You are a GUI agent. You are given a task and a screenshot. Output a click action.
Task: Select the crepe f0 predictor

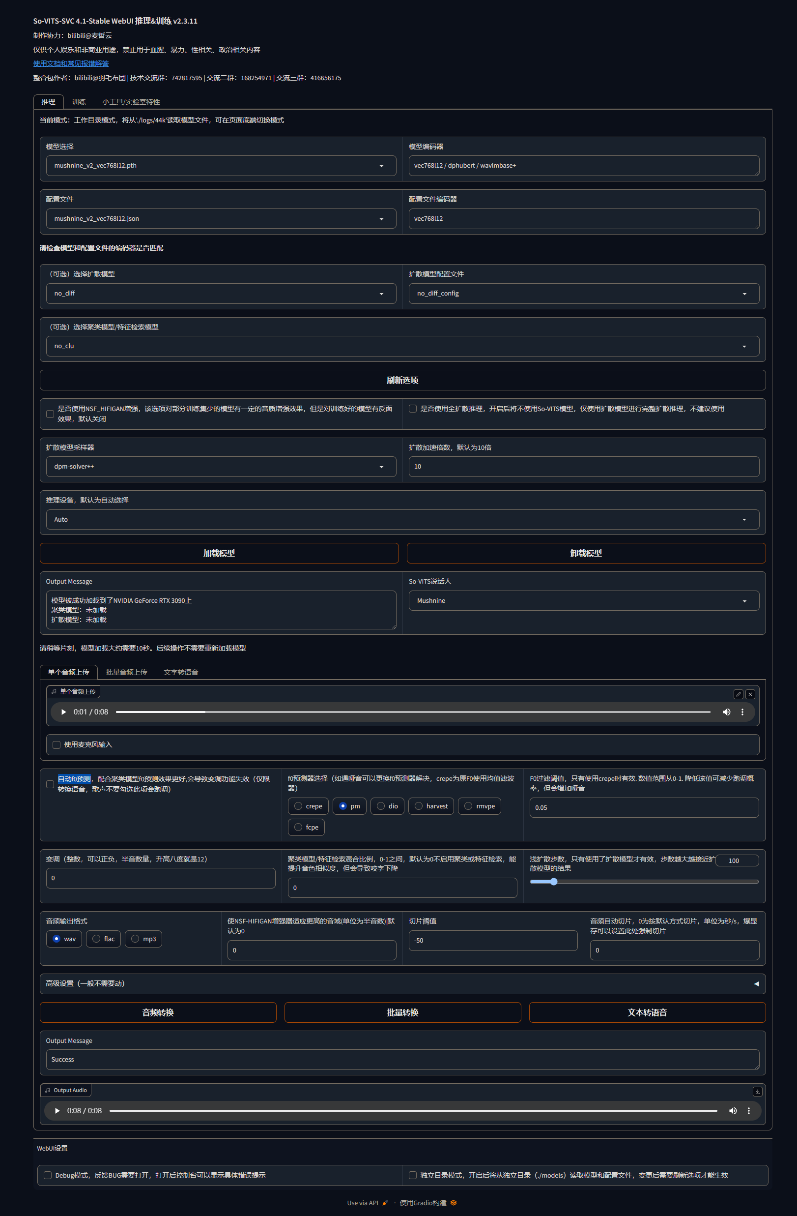(x=298, y=806)
